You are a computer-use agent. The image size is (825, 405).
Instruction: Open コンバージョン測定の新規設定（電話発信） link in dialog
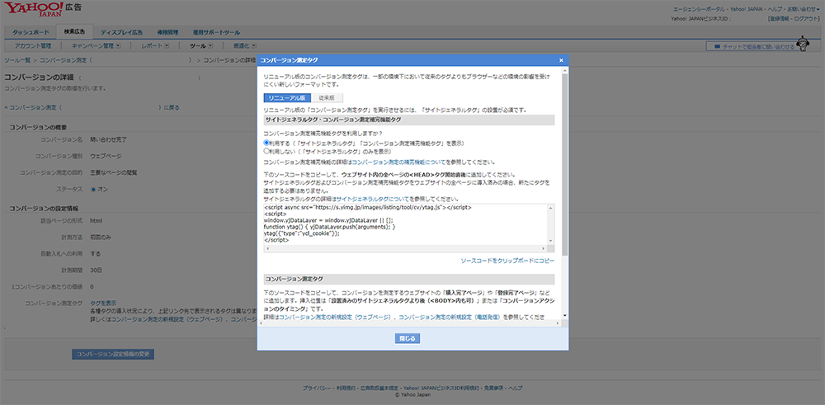click(451, 318)
